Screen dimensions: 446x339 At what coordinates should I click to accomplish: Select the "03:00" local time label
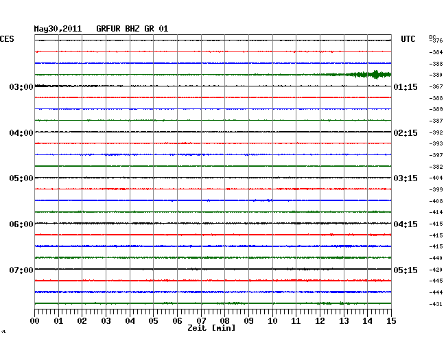pos(21,86)
